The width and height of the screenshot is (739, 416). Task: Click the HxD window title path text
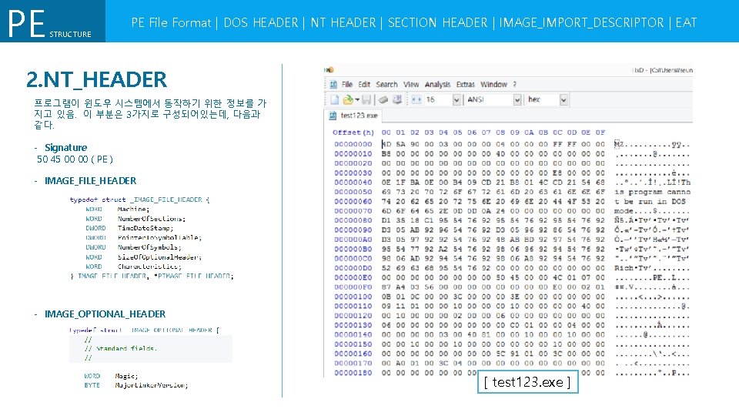[663, 70]
